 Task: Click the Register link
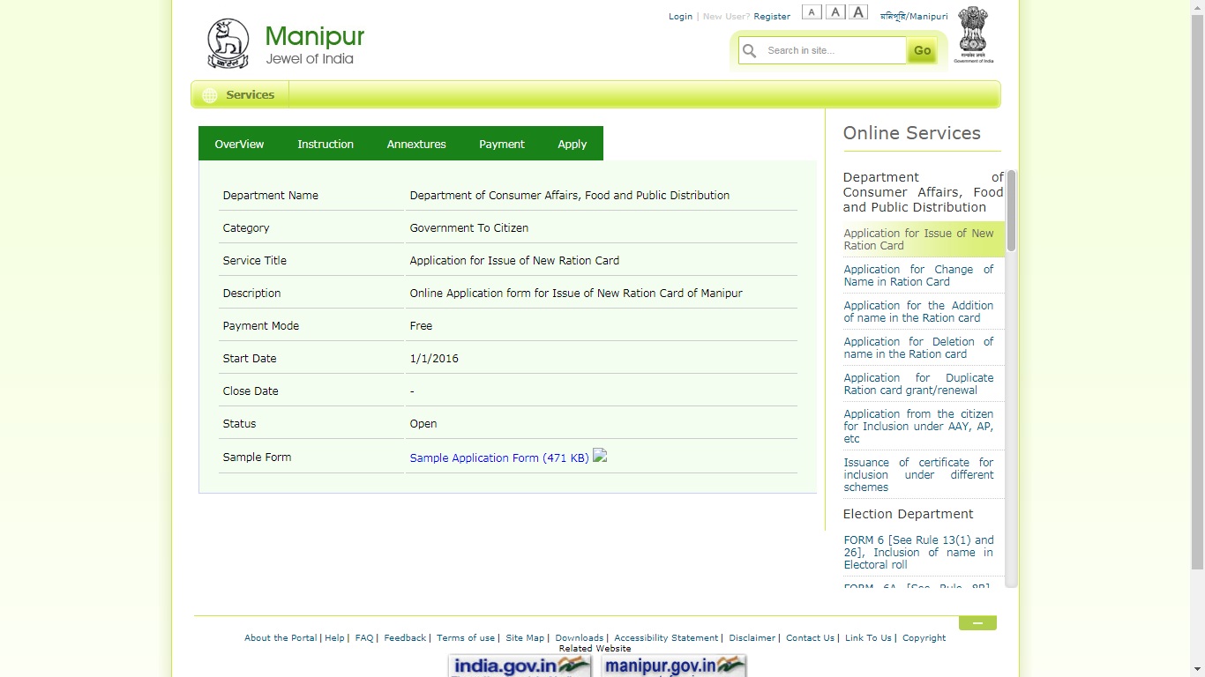coord(771,16)
